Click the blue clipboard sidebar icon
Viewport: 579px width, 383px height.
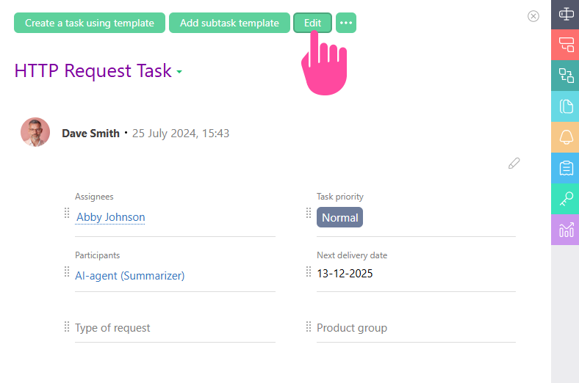click(566, 167)
